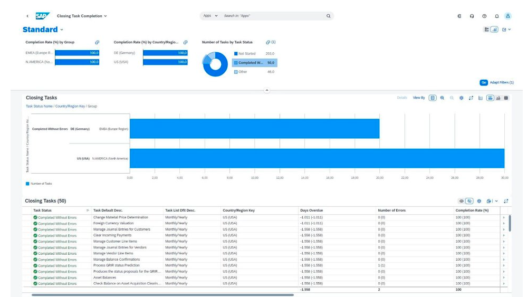Click the support headset icon
This screenshot has height=297, width=527.
(x=472, y=16)
